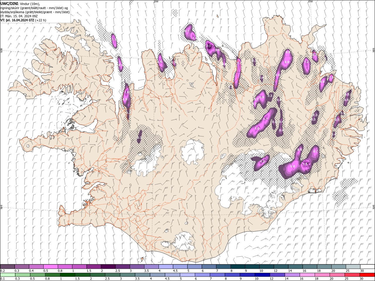This screenshot has width=375, height=281.
Task: Click the '12' label in the upper legend
Action: click(x=276, y=271)
